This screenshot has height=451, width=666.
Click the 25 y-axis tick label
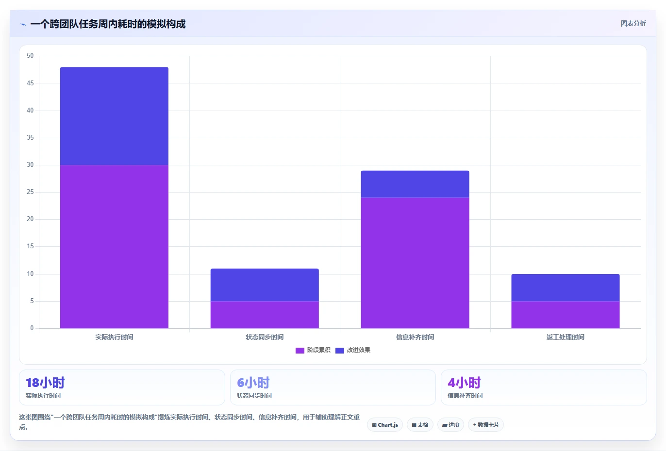(30, 192)
